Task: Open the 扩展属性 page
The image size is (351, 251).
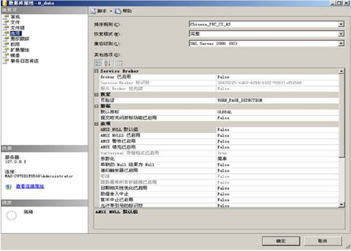Action: click(20, 50)
